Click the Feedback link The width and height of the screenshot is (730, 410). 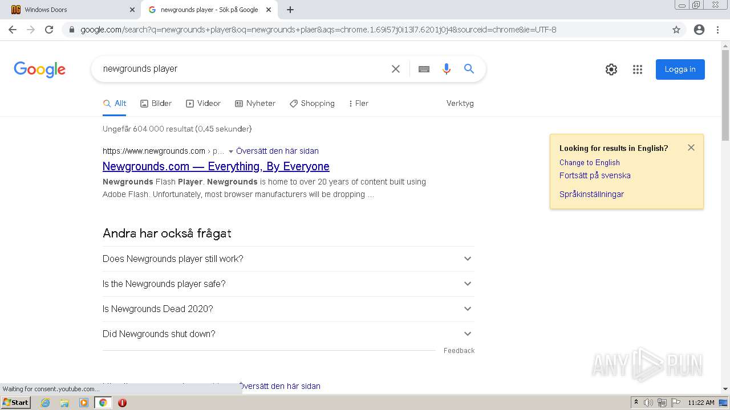tap(459, 351)
